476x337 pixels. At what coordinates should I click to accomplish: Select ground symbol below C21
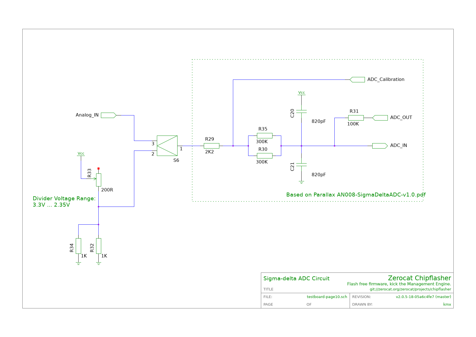(x=301, y=182)
